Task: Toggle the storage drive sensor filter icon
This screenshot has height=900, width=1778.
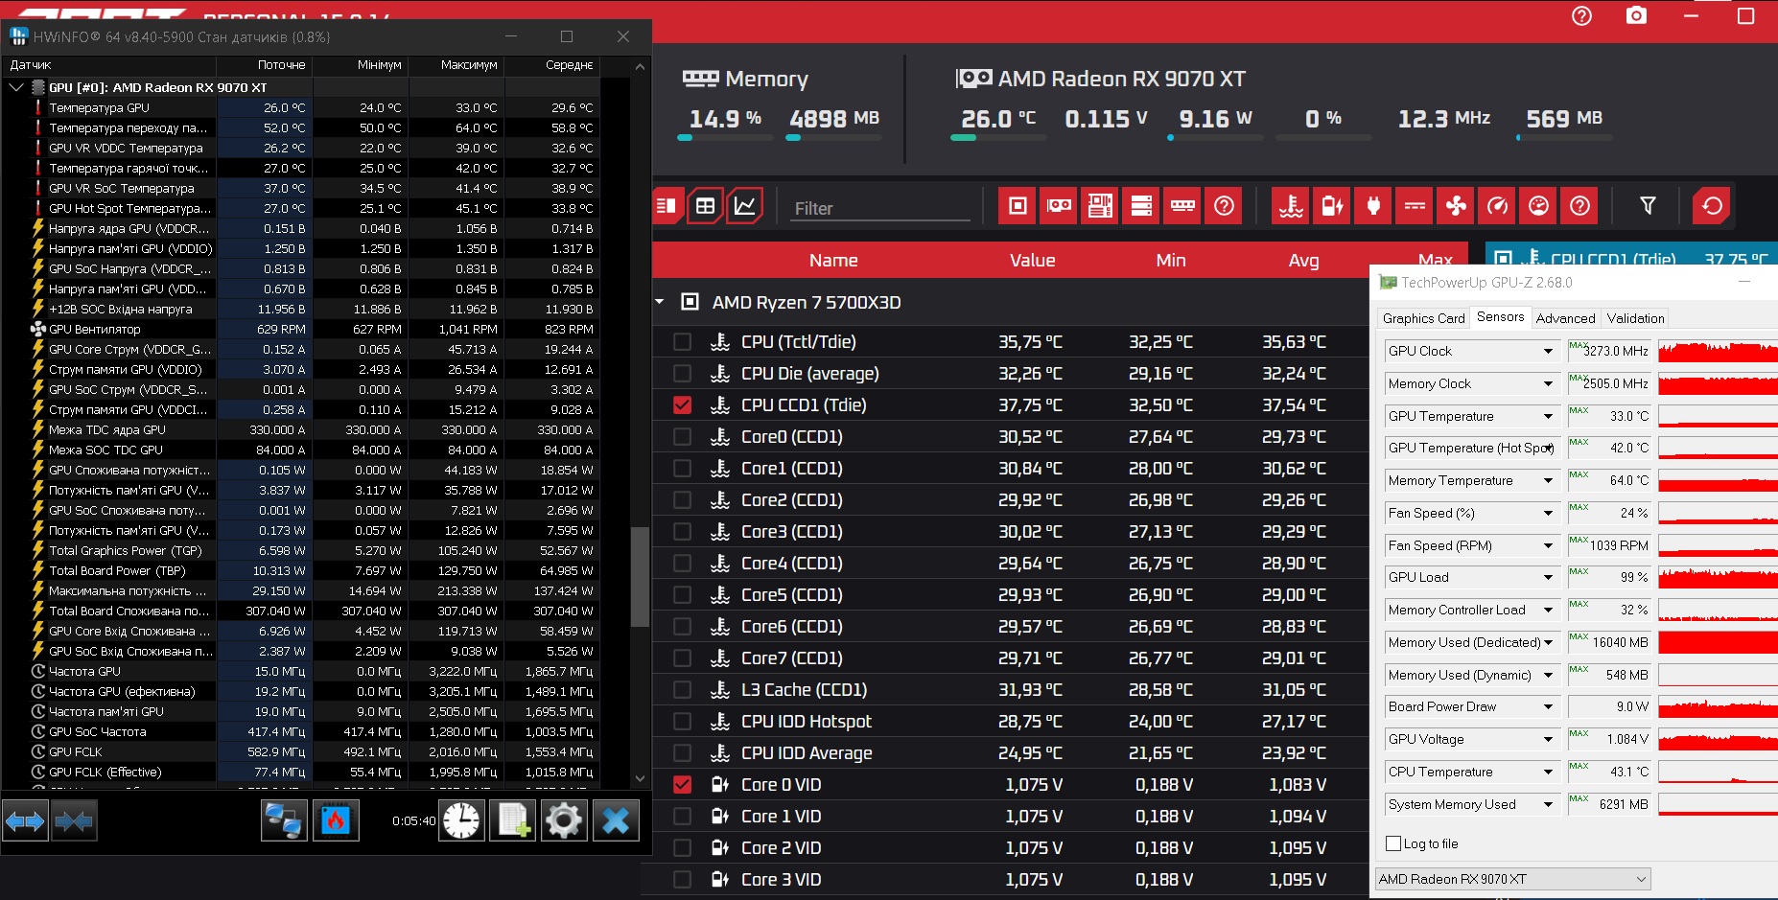Action: point(1141,205)
